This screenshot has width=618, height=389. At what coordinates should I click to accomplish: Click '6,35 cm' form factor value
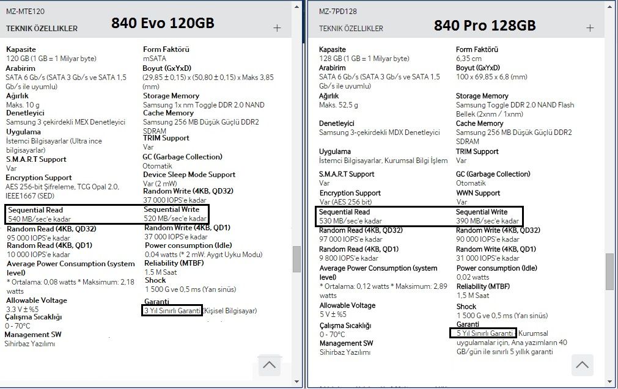click(469, 58)
